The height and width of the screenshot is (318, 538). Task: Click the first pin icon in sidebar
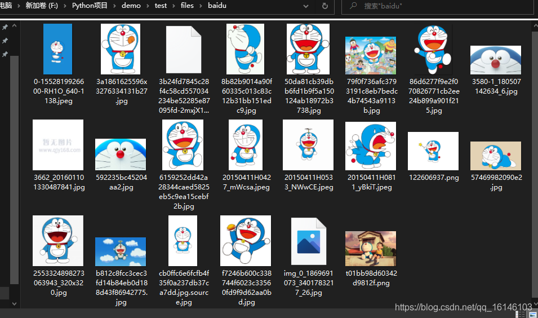coord(5,27)
